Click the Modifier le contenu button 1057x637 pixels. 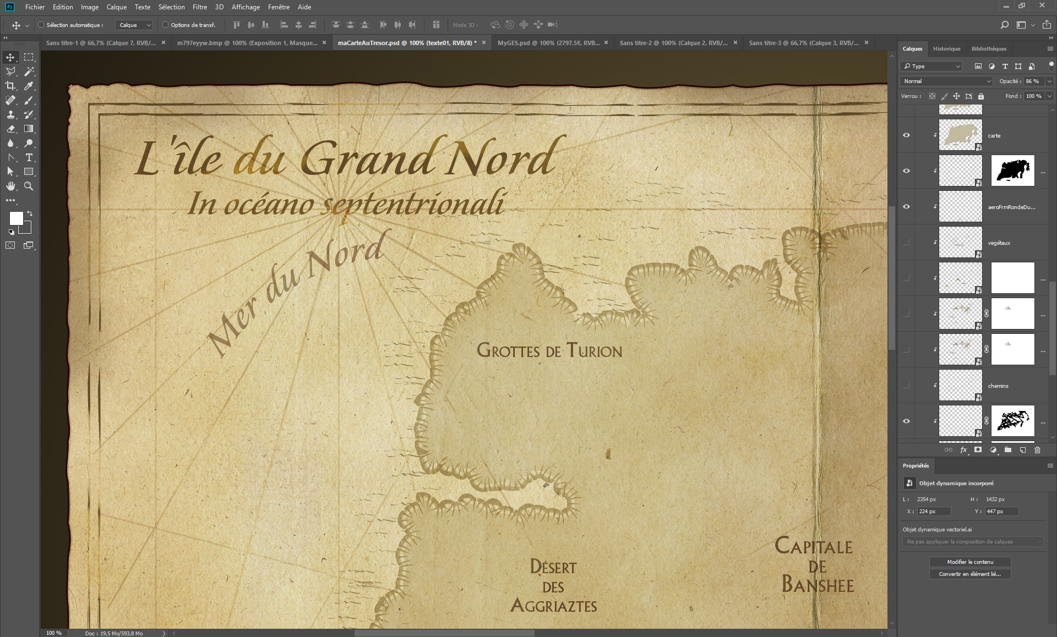click(970, 562)
